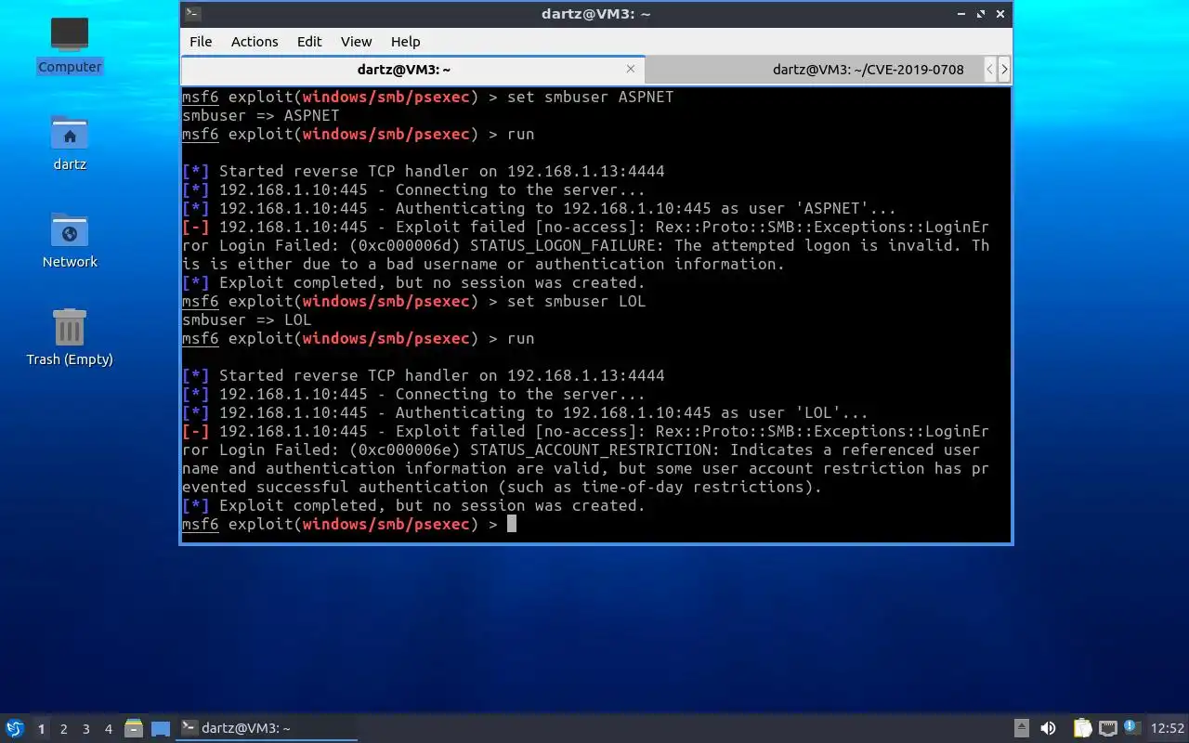Click the terminal prompt cursor line
Viewport: 1189px width, 743px height.
pos(349,524)
